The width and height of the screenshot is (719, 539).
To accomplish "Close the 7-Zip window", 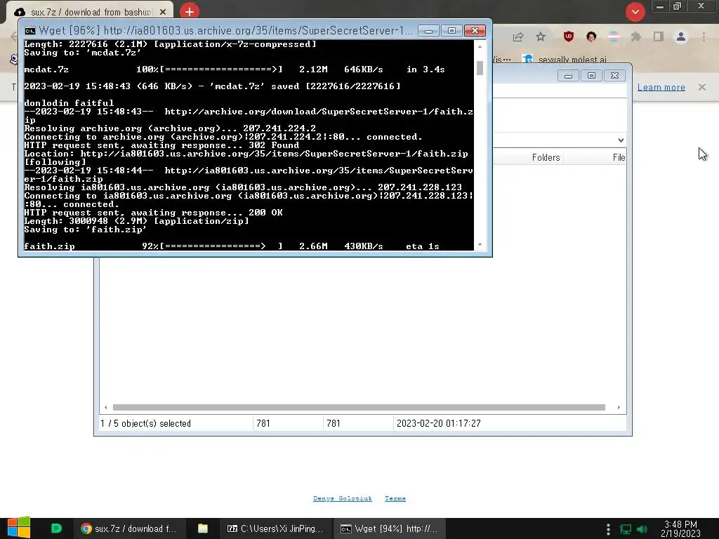I will pyautogui.click(x=615, y=76).
